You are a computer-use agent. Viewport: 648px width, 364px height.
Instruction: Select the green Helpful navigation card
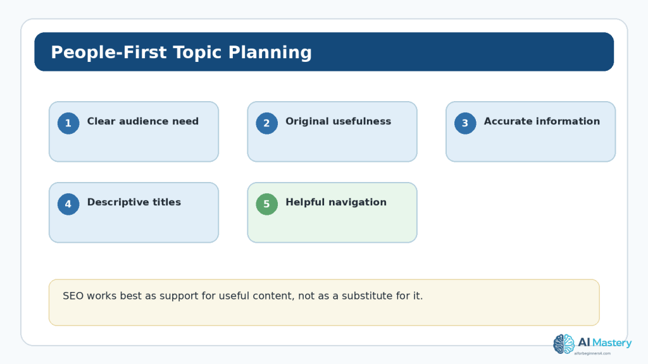pyautogui.click(x=332, y=212)
